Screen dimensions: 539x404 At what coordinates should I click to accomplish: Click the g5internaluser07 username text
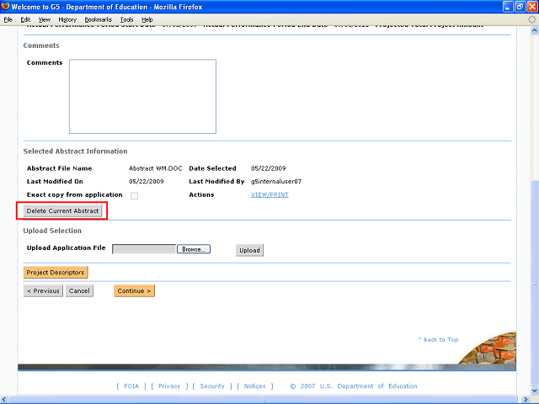pos(276,182)
